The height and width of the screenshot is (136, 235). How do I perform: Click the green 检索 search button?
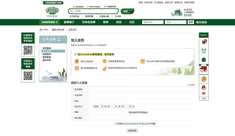[x=127, y=11]
